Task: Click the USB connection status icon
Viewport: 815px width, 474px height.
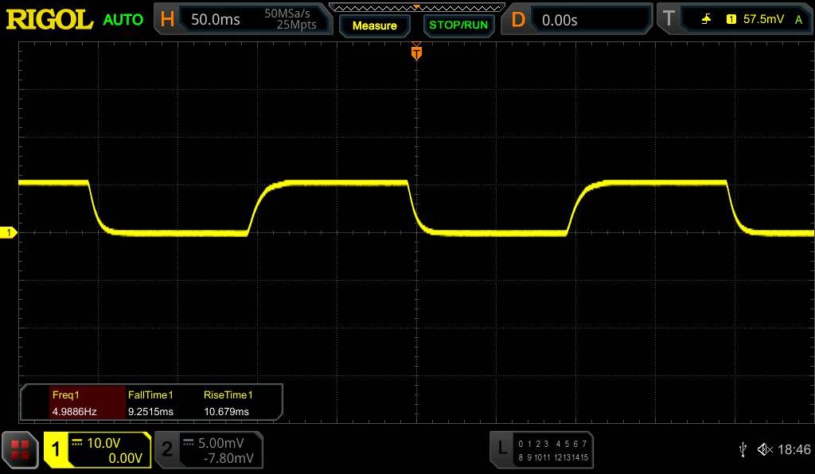Action: [743, 450]
